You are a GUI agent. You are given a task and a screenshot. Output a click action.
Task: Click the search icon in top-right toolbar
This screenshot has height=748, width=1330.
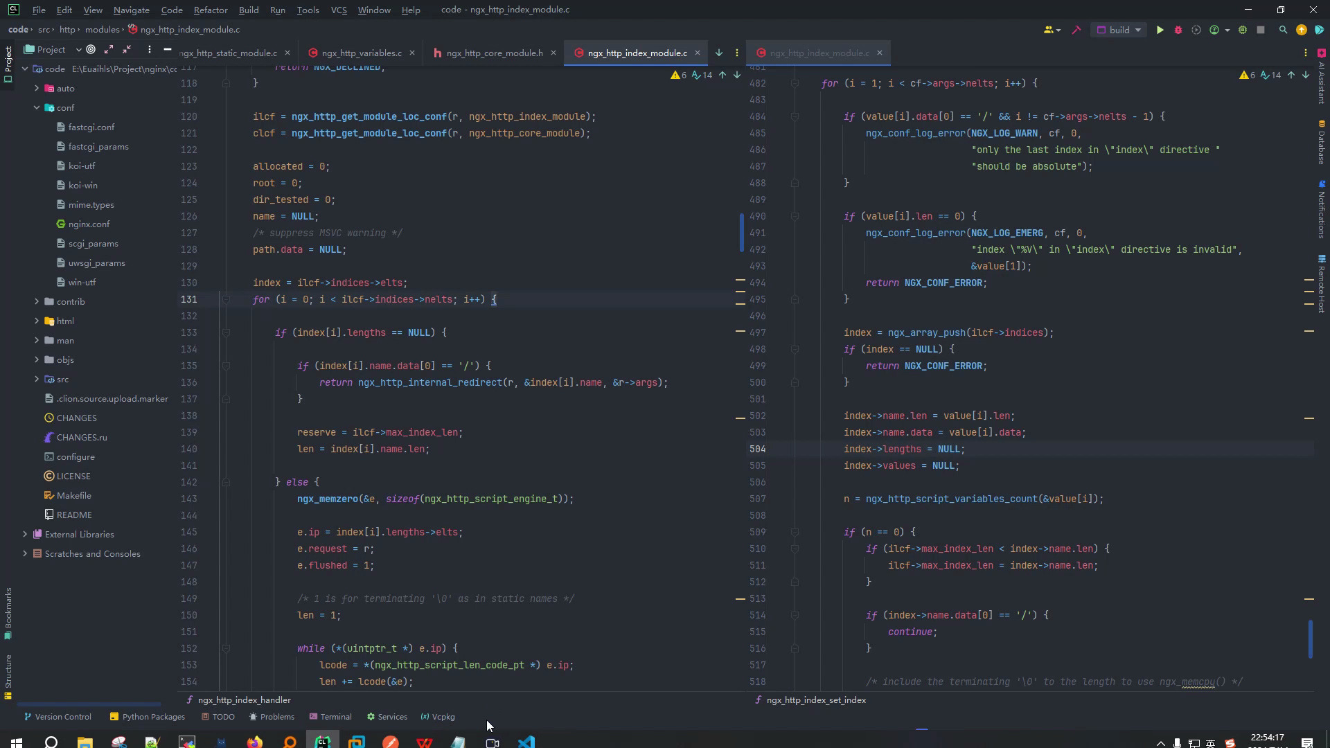pyautogui.click(x=1282, y=30)
